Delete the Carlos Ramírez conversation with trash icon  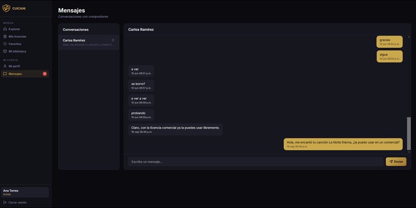pyautogui.click(x=113, y=40)
